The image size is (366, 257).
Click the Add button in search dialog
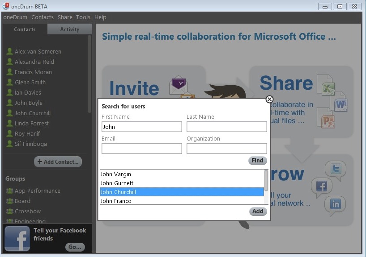[258, 211]
